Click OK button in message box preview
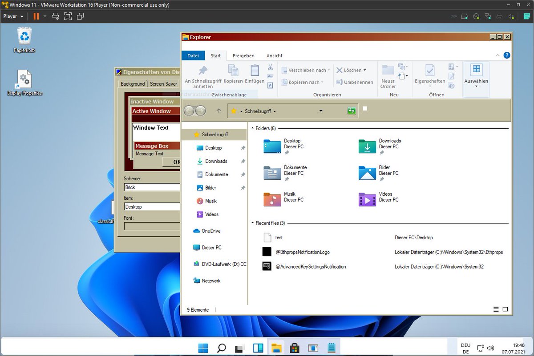This screenshot has height=356, width=534. pyautogui.click(x=171, y=162)
